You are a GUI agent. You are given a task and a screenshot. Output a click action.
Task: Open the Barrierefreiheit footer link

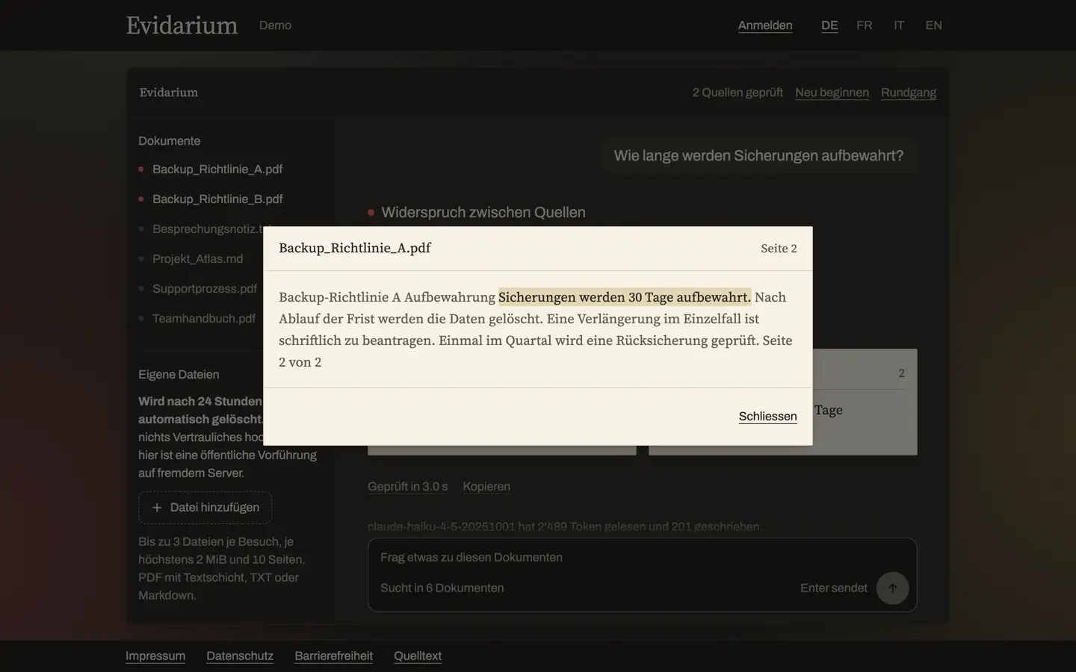click(333, 656)
